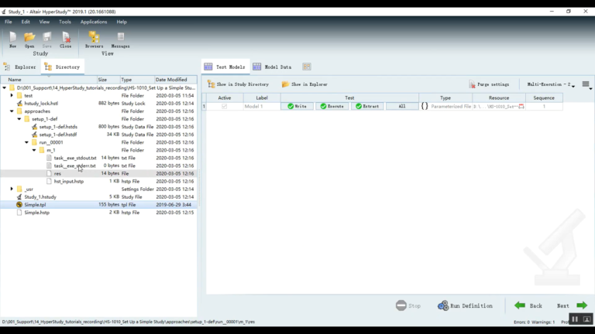Select setup_1-def.hstdf study data file

tap(57, 135)
